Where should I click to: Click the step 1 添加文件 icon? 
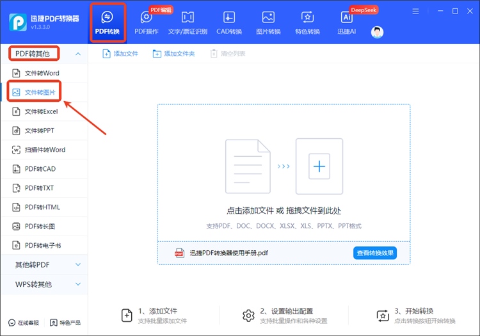pos(127,316)
